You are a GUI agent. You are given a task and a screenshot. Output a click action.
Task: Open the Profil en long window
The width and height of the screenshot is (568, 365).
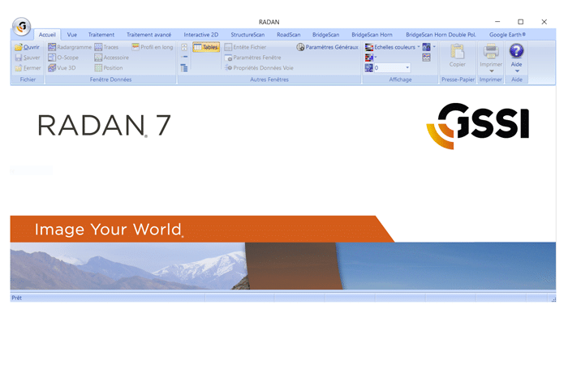tap(153, 47)
